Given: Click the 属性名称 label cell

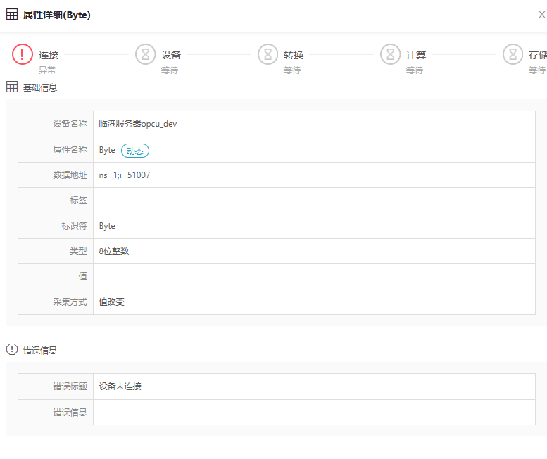Looking at the screenshot, I should coord(56,150).
